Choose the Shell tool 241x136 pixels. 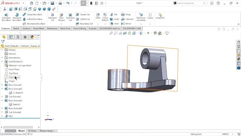(114, 24)
